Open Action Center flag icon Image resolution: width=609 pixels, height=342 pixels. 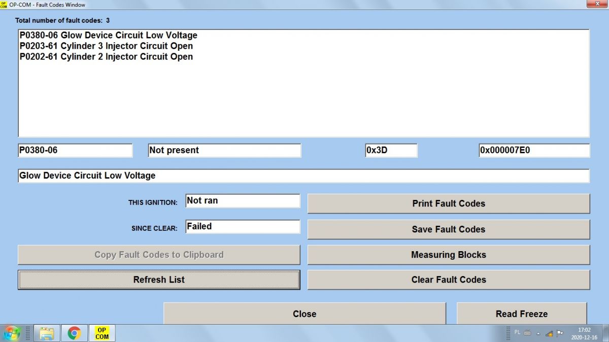(560, 333)
